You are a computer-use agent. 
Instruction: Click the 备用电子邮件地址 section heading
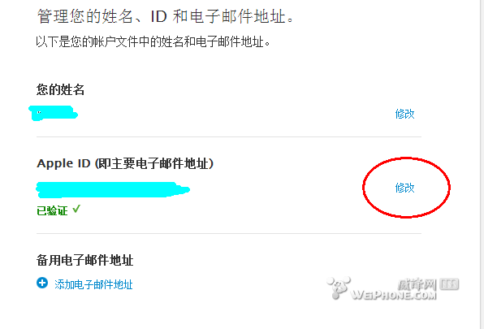click(x=85, y=260)
